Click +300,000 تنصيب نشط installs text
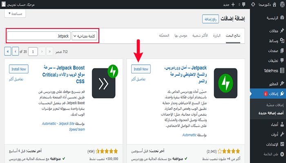The height and width of the screenshot is (163, 286). [104, 159]
